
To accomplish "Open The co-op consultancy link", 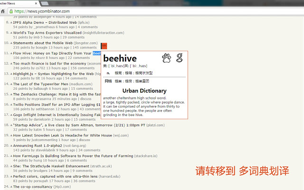I will tap(33, 187).
